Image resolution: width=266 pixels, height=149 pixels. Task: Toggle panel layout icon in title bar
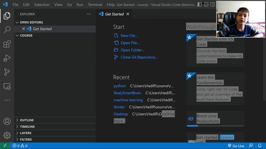point(206,5)
